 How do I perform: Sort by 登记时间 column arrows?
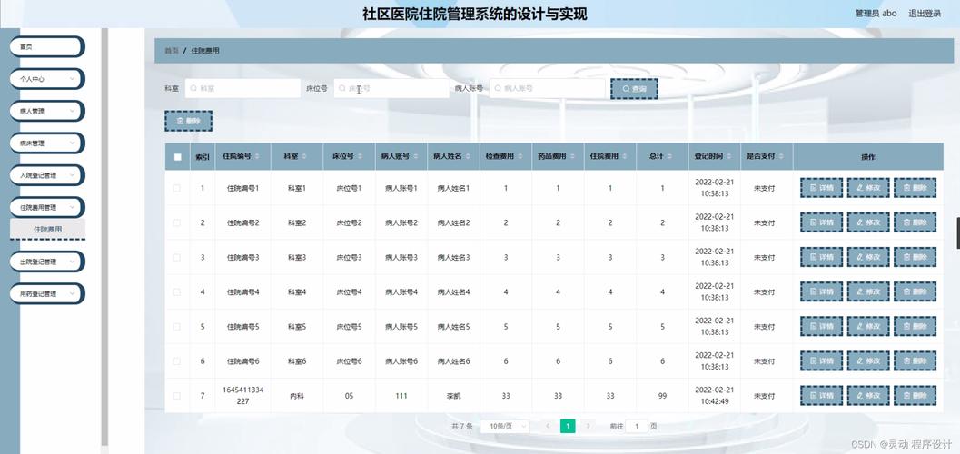coord(729,157)
